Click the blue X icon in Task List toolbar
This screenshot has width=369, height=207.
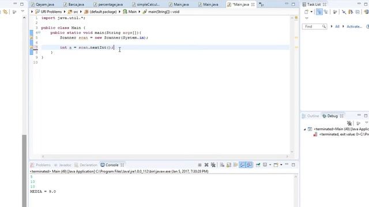[344, 11]
